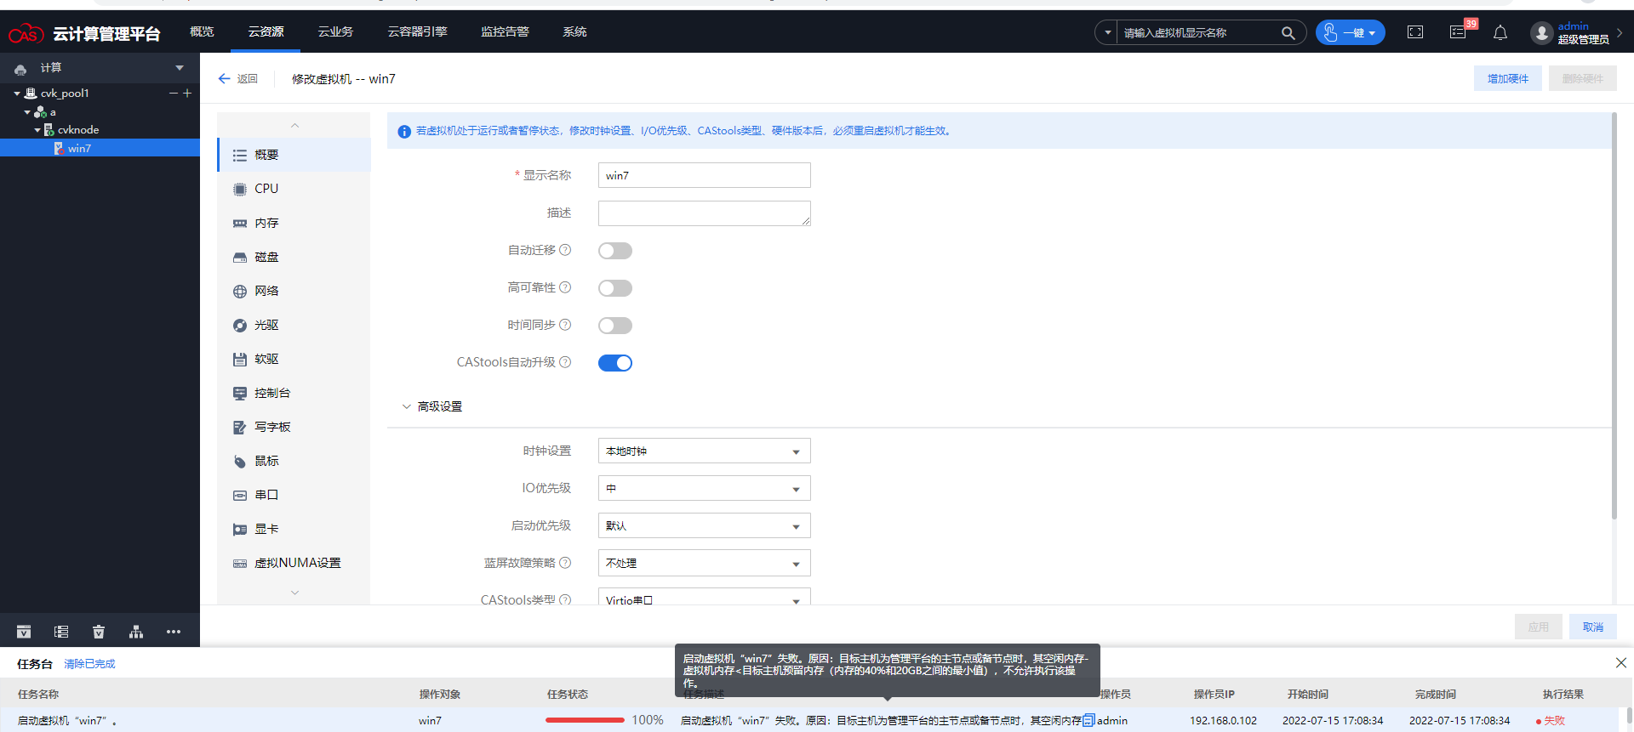1634x732 pixels.
Task: Open the 鼠标 mouse section
Action: tap(294, 461)
